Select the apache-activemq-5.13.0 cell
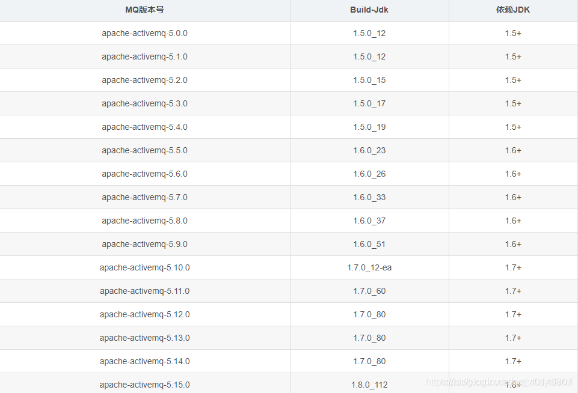 point(144,338)
